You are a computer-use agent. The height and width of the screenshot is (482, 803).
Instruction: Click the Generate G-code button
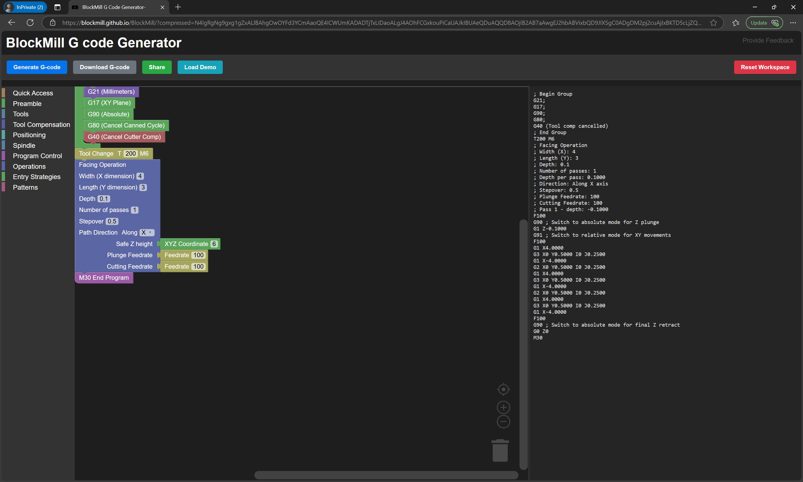[37, 67]
